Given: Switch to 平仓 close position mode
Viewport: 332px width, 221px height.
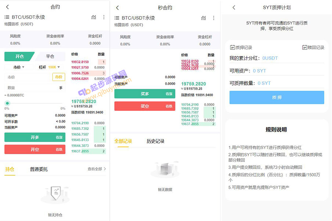Looking at the screenshot, I should [x=50, y=57].
